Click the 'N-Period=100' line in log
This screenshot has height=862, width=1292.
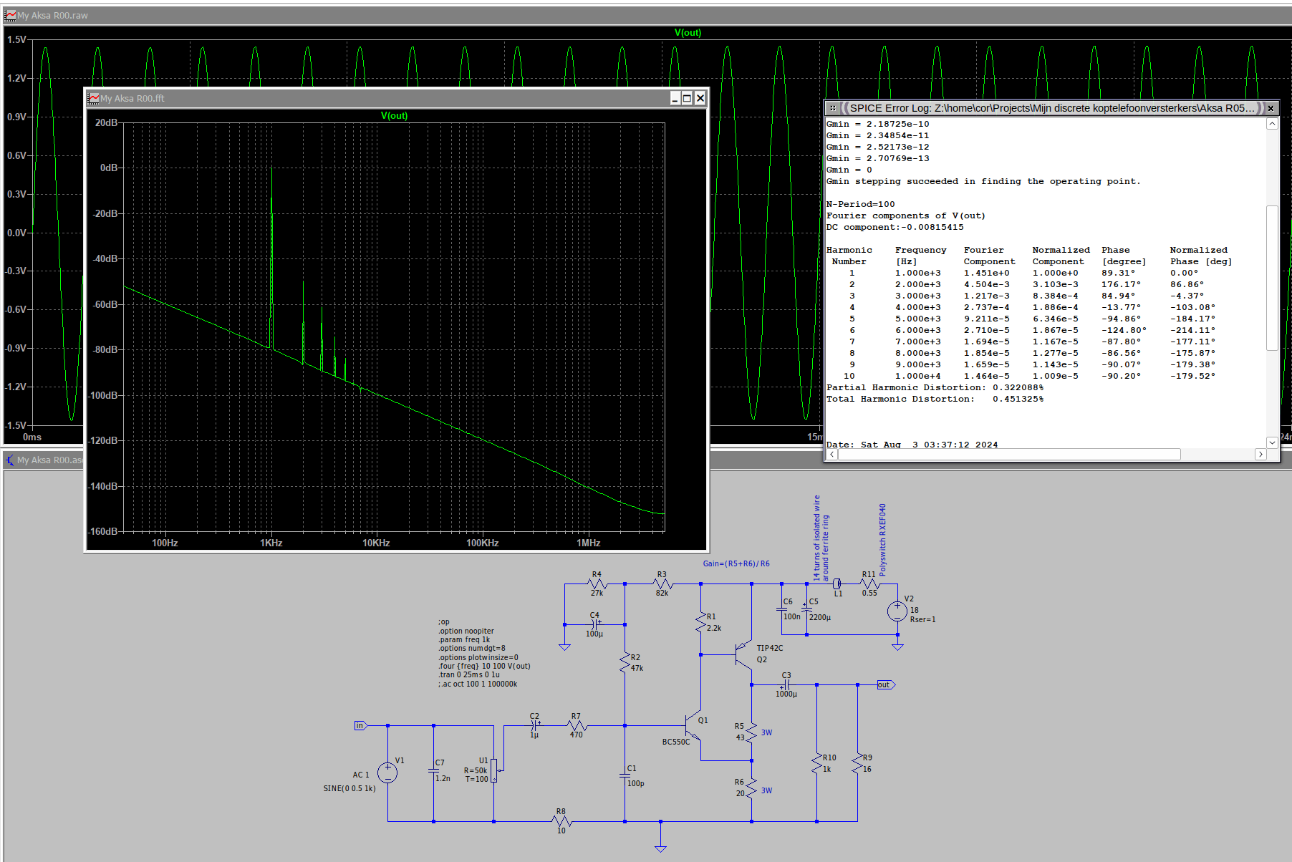point(860,204)
